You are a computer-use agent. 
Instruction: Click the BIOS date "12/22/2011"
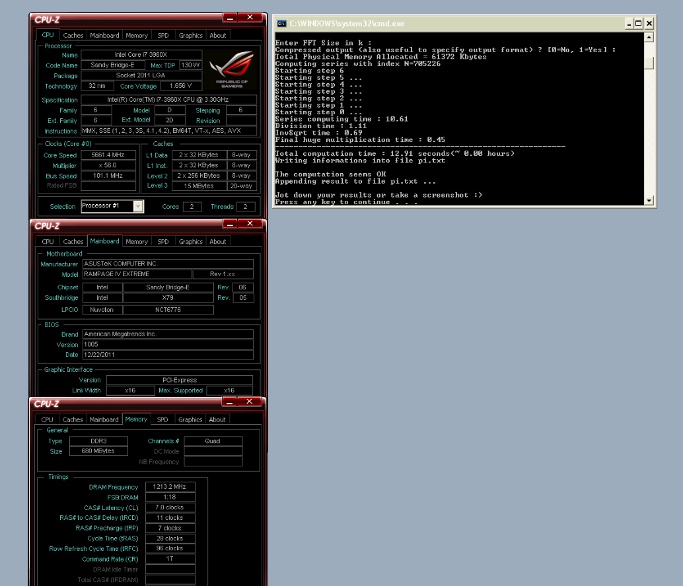168,355
